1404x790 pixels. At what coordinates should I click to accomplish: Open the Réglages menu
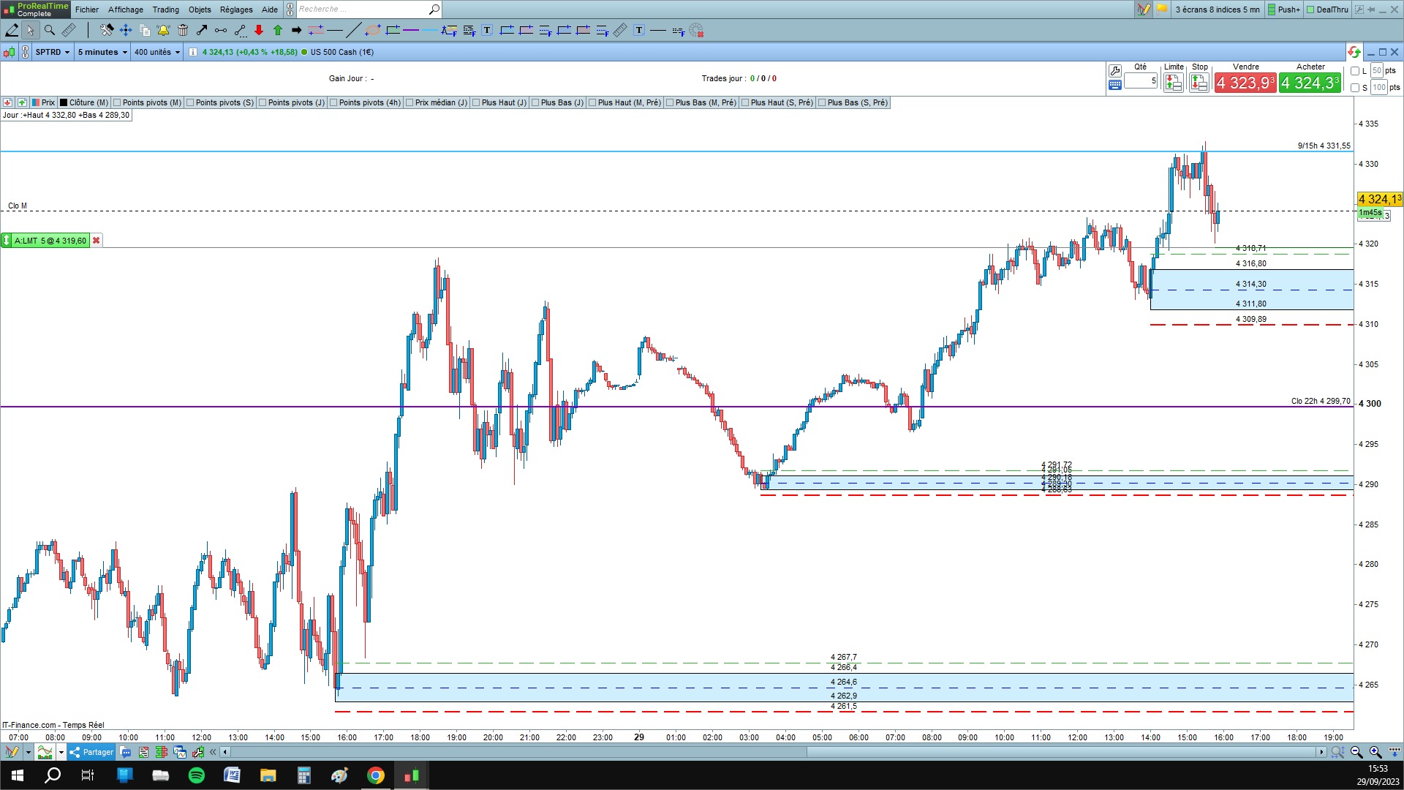[x=235, y=10]
